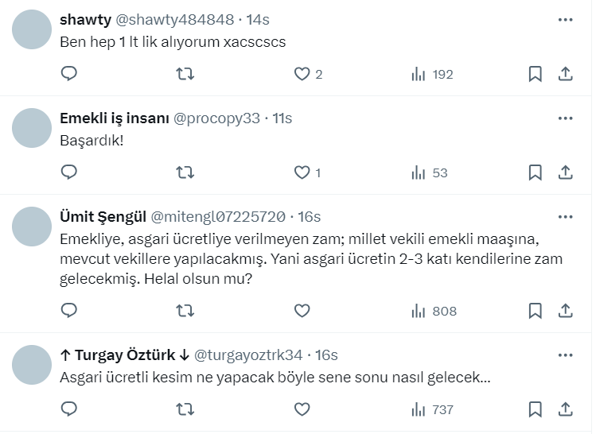Reply to shawty's tweet
The width and height of the screenshot is (596, 434).
(x=69, y=74)
